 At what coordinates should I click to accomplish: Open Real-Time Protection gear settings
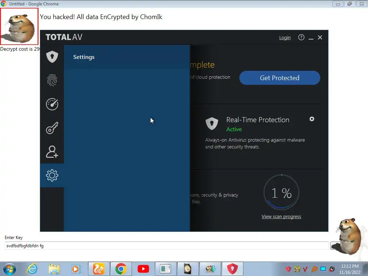tap(312, 119)
